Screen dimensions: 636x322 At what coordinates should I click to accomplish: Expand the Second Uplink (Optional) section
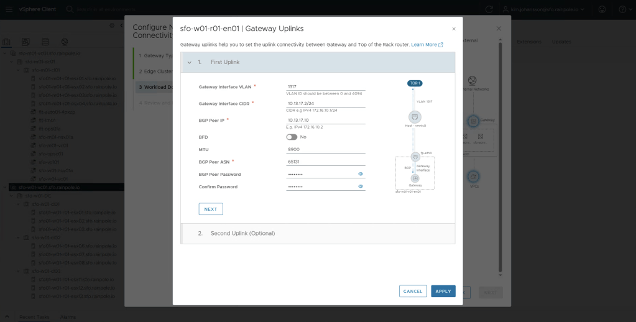pos(242,233)
